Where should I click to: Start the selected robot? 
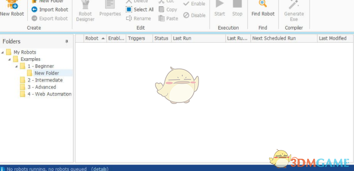(220, 8)
